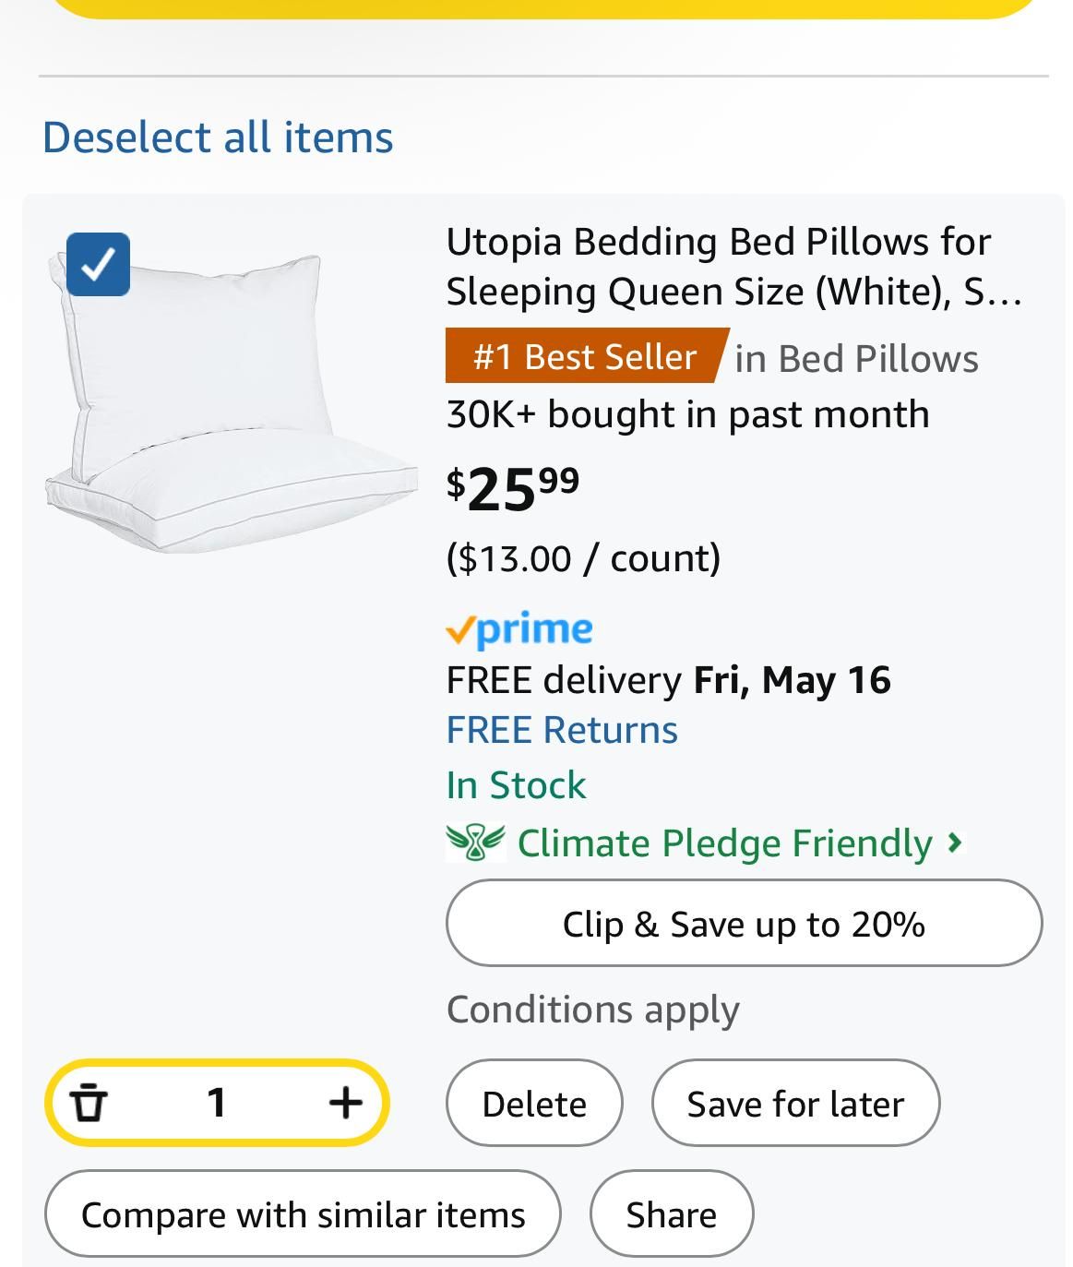Click the #1 Best Seller badge
The height and width of the screenshot is (1267, 1073).
pyautogui.click(x=585, y=356)
